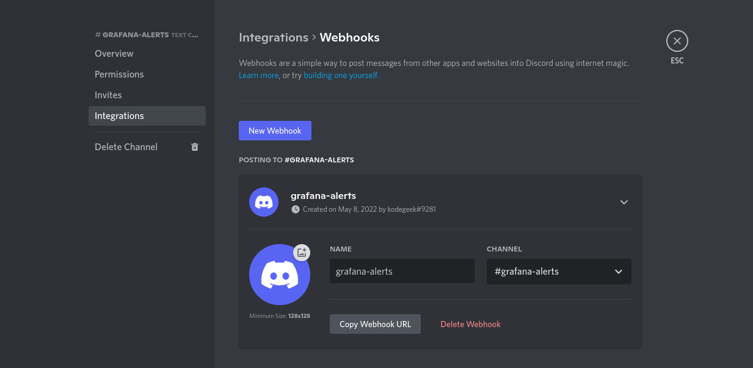Click the large Discord webhook avatar

[x=279, y=275]
